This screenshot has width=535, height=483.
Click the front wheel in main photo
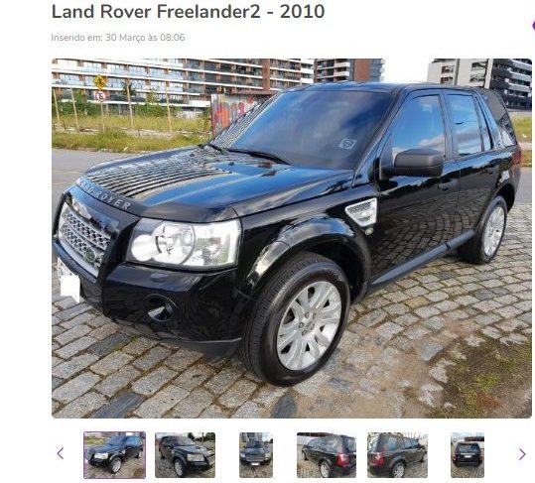(297, 320)
